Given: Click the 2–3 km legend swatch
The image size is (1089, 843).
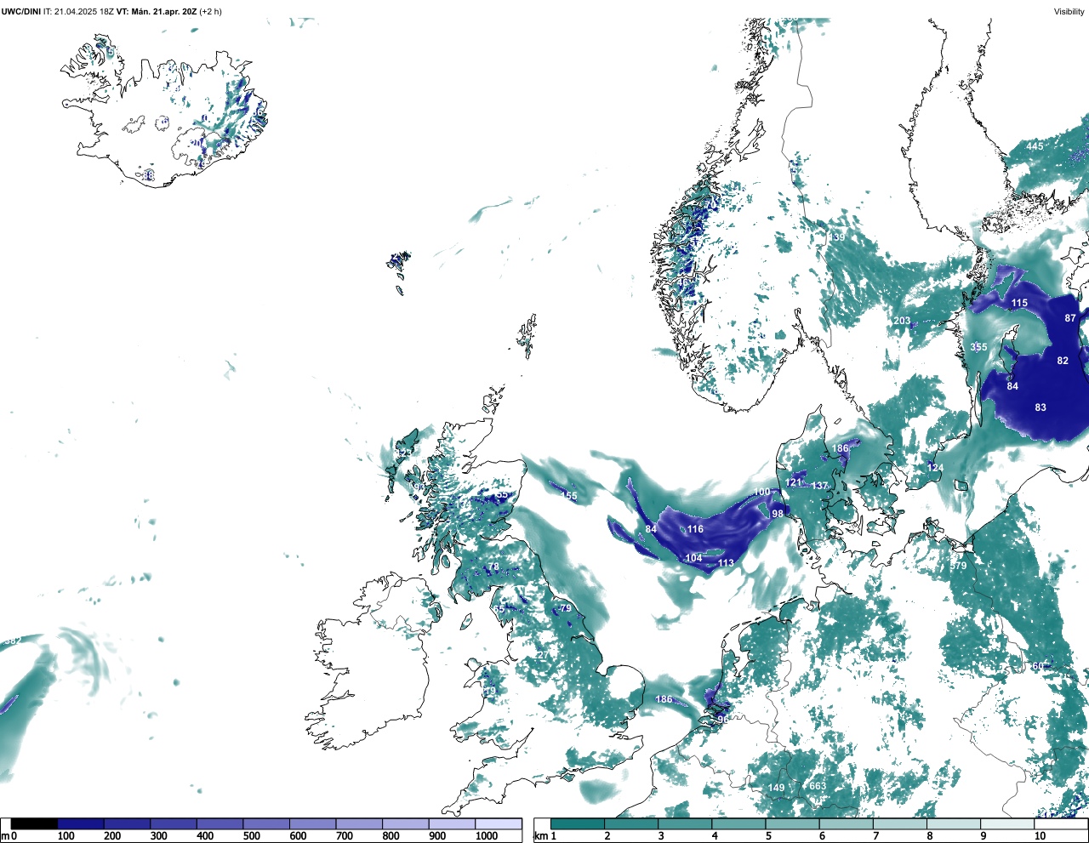Looking at the screenshot, I should 630,824.
